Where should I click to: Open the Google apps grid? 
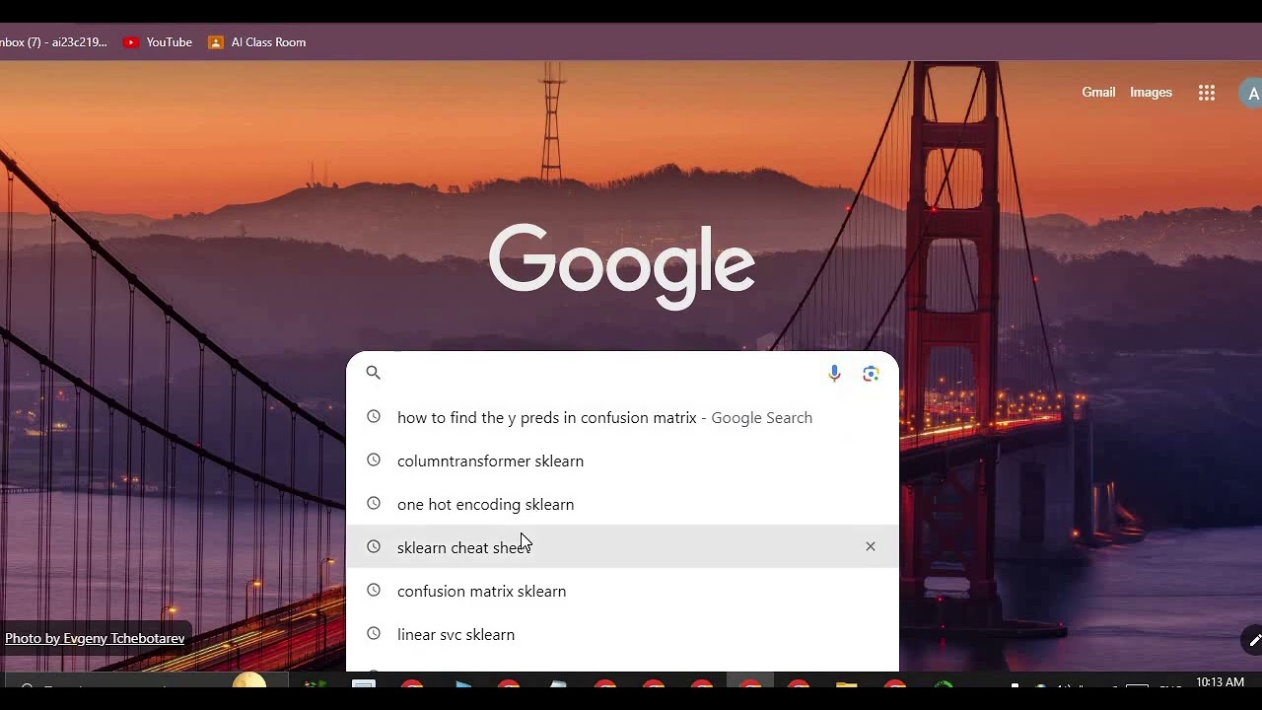[1207, 93]
